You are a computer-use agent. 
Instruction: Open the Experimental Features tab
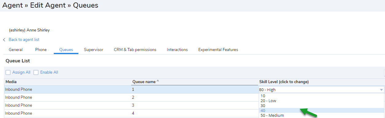(x=218, y=50)
